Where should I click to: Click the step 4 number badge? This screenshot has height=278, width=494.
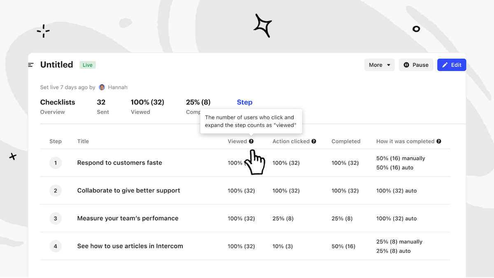(x=56, y=246)
